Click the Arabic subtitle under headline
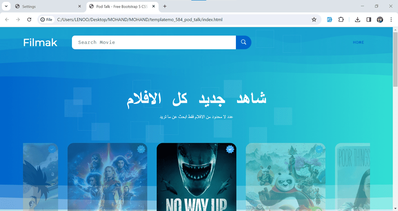The height and width of the screenshot is (211, 398). [196, 116]
